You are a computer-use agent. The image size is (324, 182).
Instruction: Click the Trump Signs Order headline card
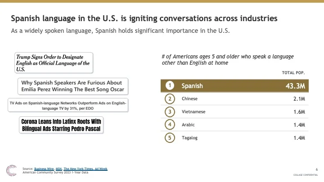(x=54, y=63)
